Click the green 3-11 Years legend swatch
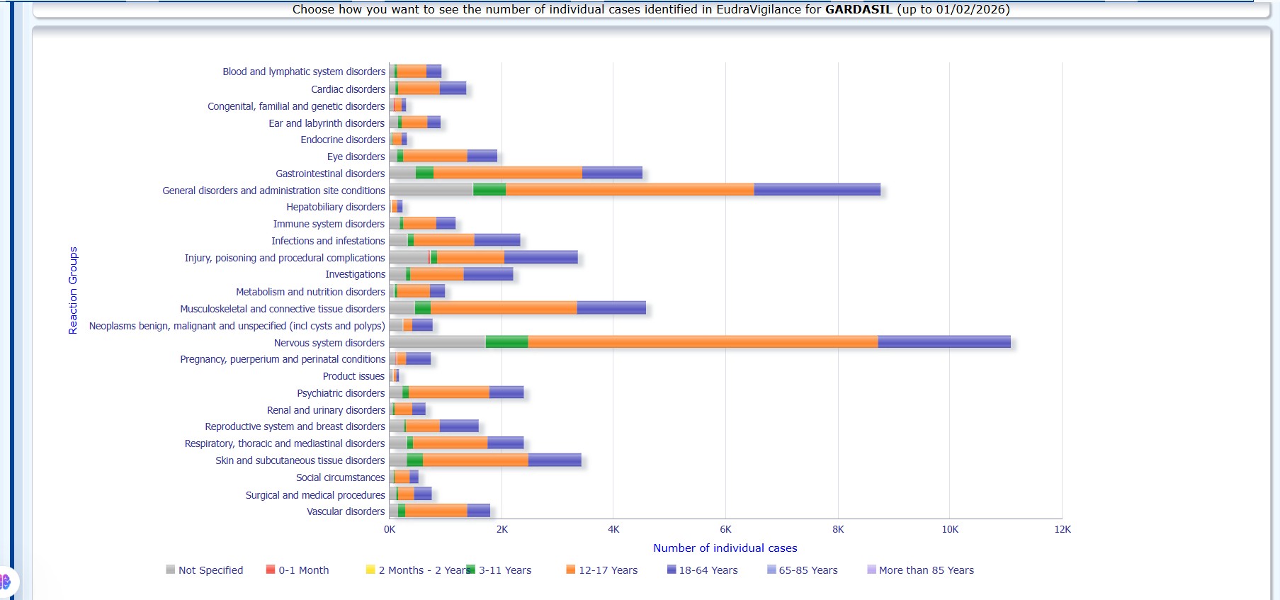The width and height of the screenshot is (1280, 600). (471, 570)
